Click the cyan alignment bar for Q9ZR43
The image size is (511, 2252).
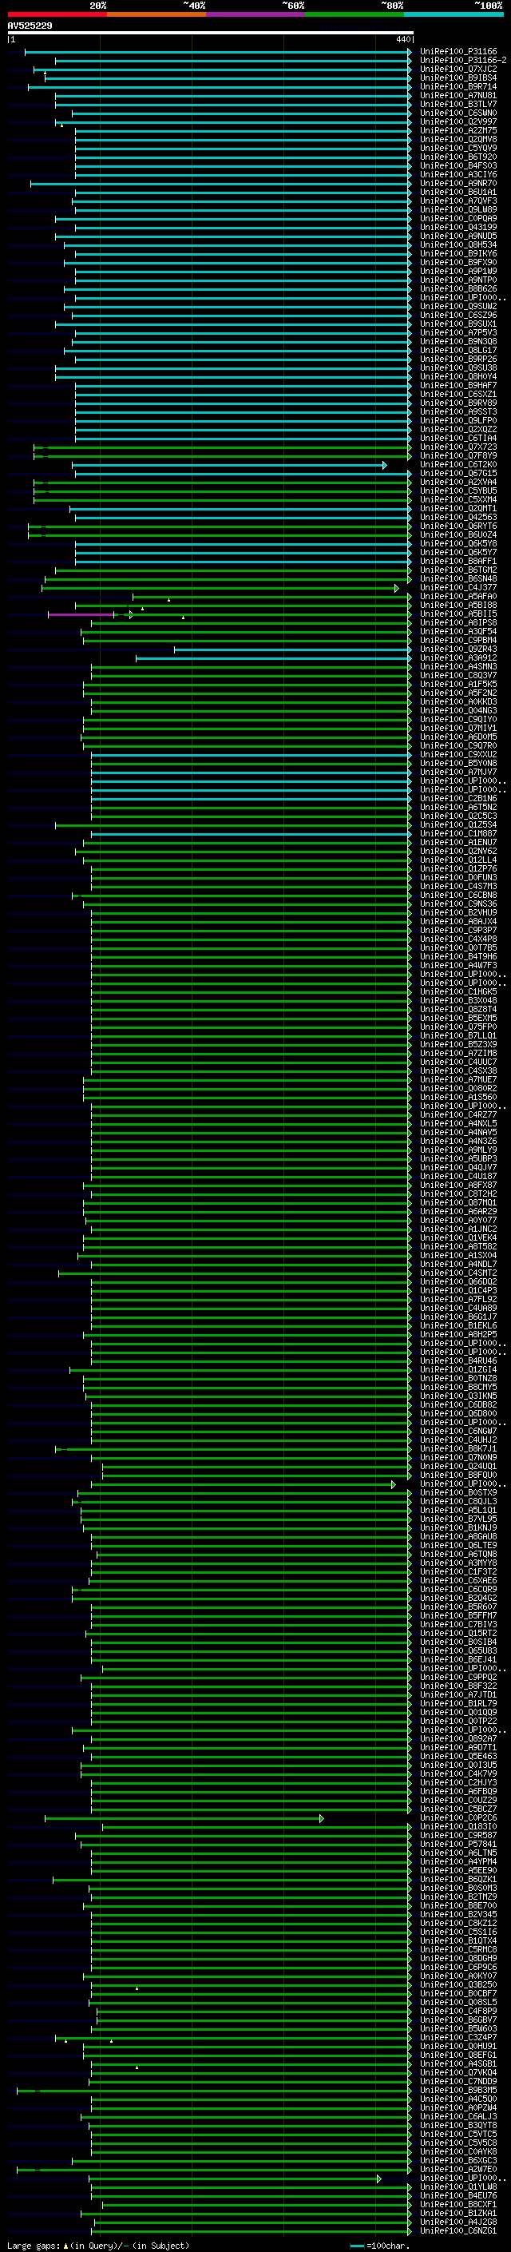[291, 649]
